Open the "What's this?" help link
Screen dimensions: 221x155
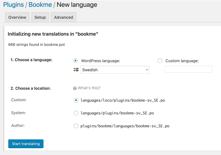tap(89, 88)
